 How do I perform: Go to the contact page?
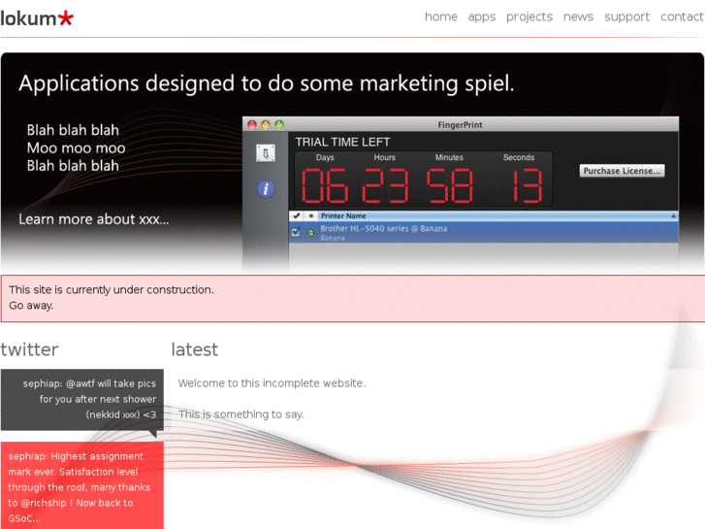[682, 17]
